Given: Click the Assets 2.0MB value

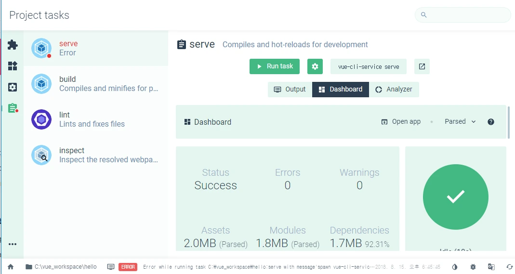Looking at the screenshot, I should click(215, 243).
